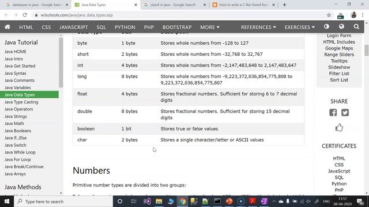Open Java HOME in the sidebar

tap(16, 52)
